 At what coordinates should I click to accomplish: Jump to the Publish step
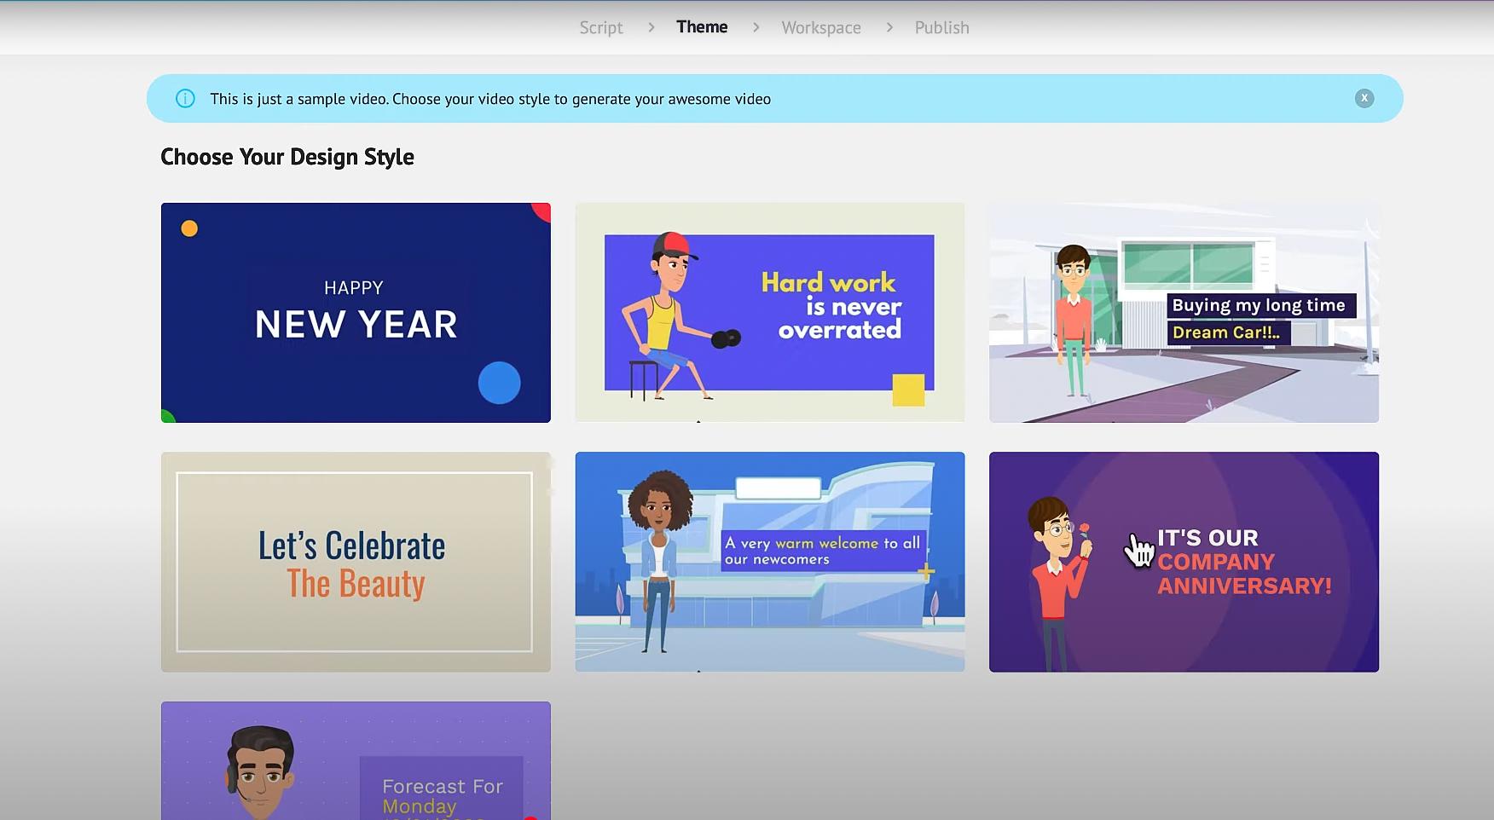941,27
